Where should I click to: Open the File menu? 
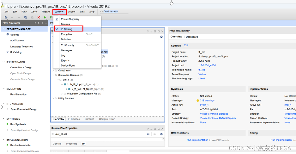coord(6,12)
